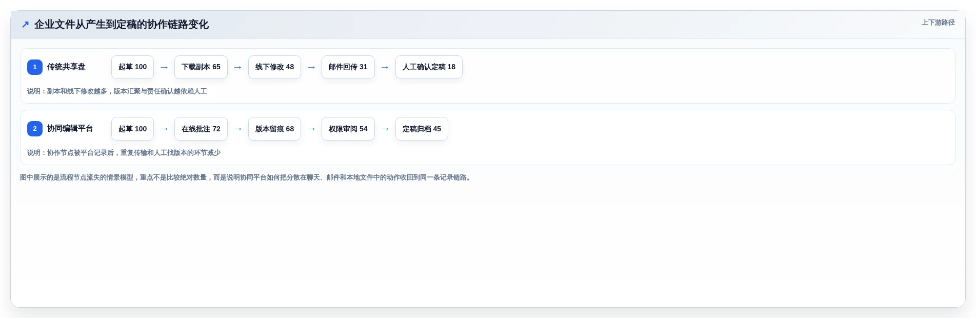Viewport: 976px width, 318px height.
Task: Click the title 企业文件从产生到定稿的协作链路变化
Action: [122, 25]
